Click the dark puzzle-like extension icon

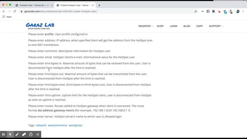coord(231,12)
